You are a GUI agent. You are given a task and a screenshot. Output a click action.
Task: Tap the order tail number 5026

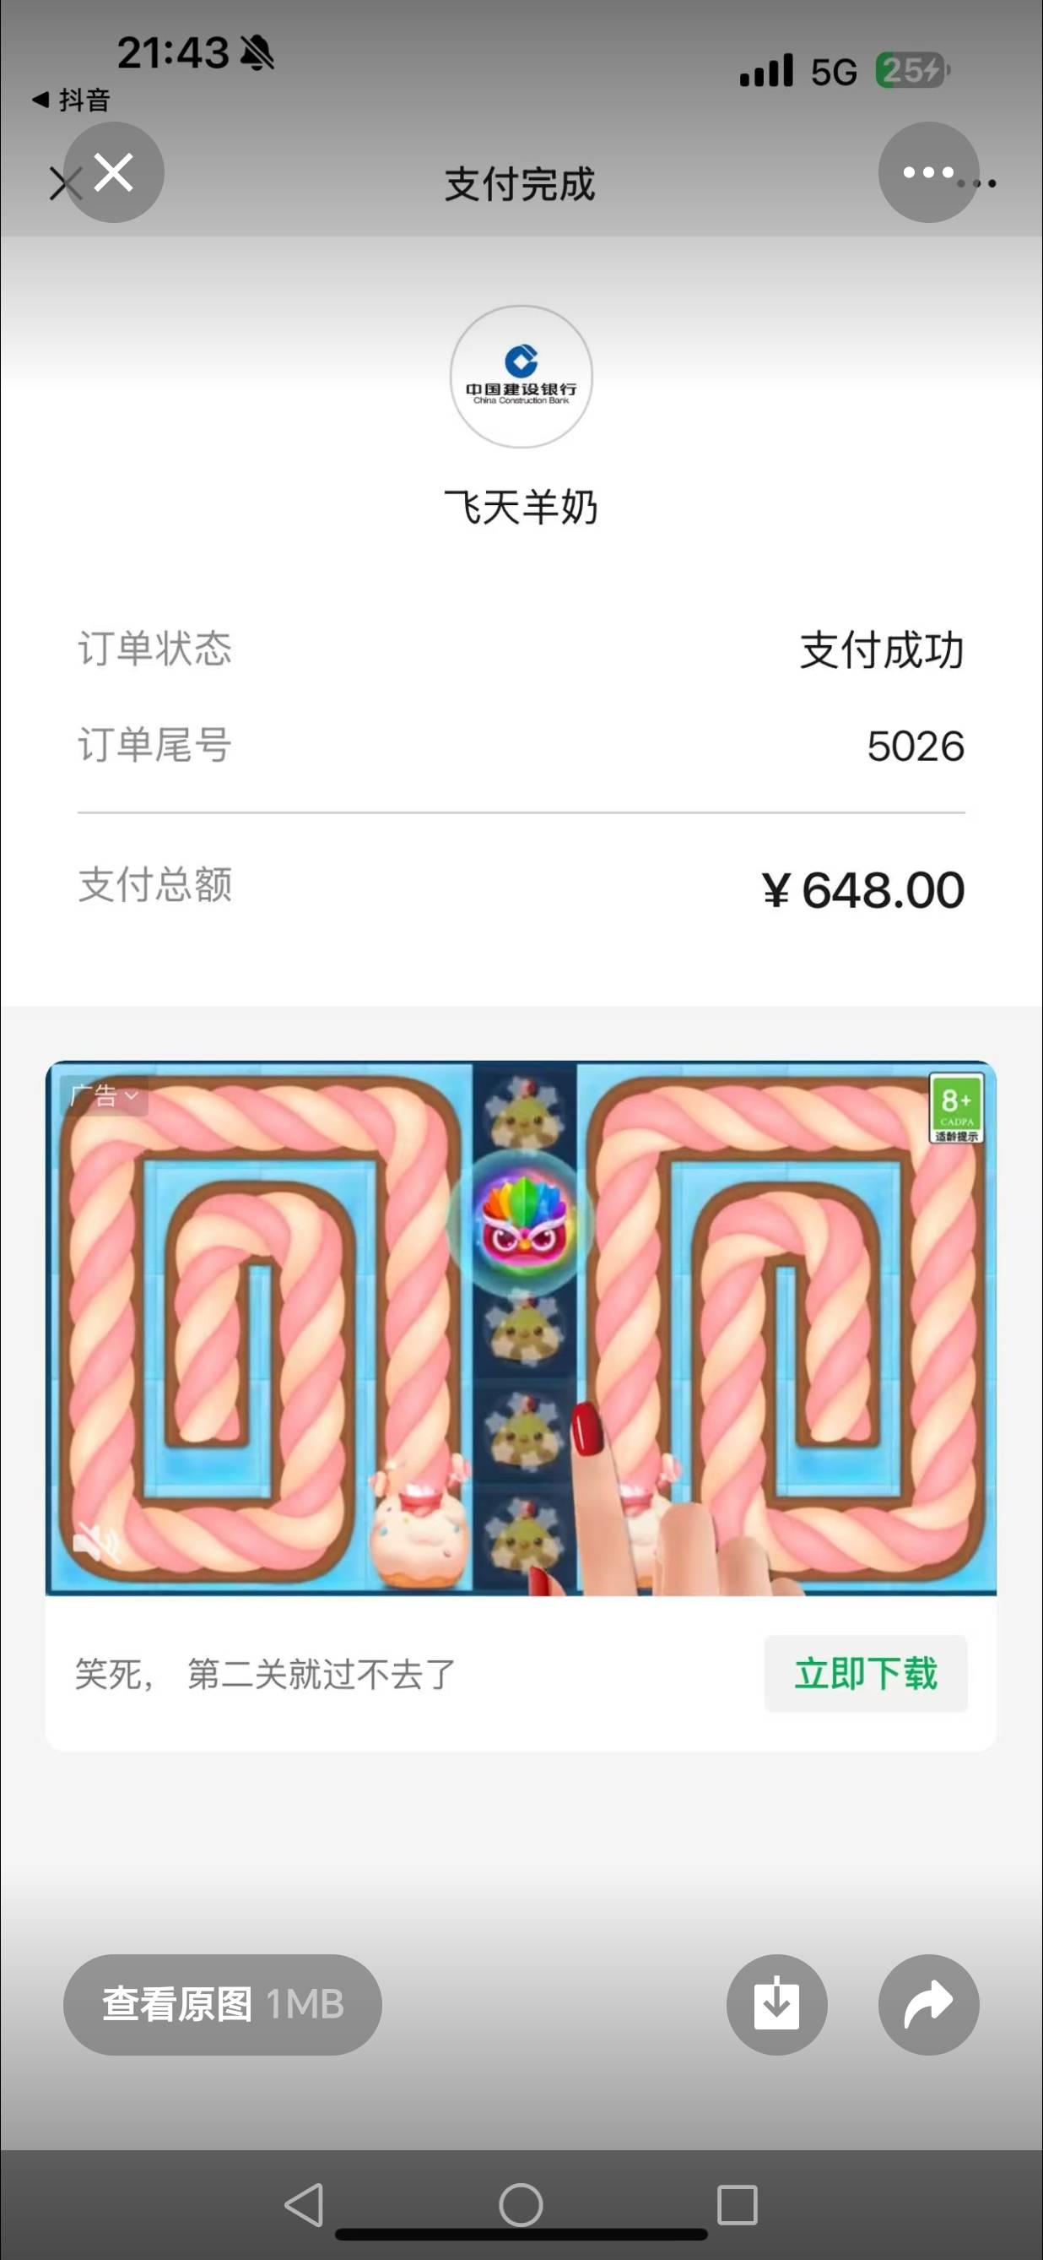coord(916,746)
